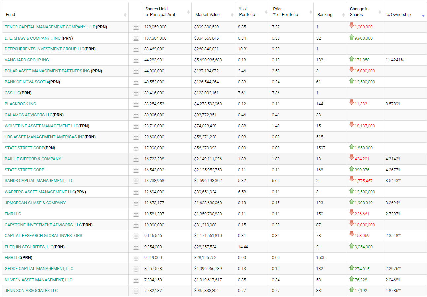Open grid icon in FMR LLC(PRN) row
Viewport: 427px width, 297px height.
(x=136, y=258)
